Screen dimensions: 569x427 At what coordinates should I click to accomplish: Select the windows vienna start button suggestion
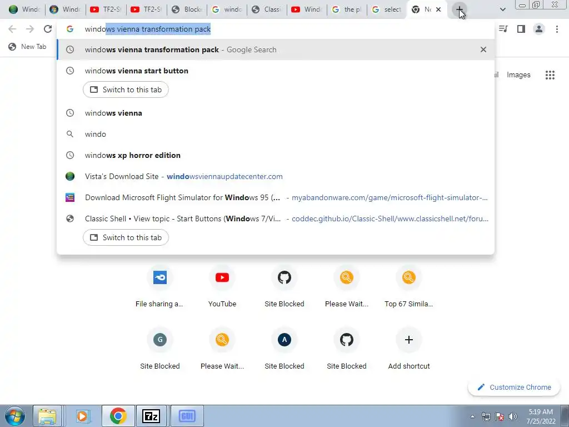(x=276, y=71)
